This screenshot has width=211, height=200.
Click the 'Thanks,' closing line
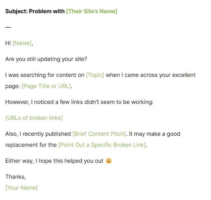pyautogui.click(x=15, y=177)
